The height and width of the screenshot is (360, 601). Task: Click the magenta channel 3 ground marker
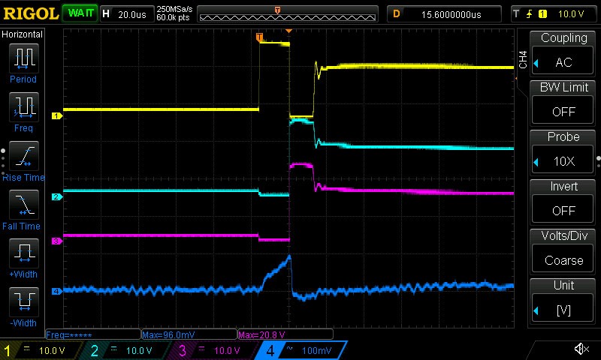[57, 241]
